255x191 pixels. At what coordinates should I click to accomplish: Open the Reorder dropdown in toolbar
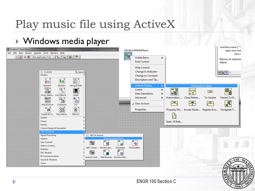click(x=77, y=57)
